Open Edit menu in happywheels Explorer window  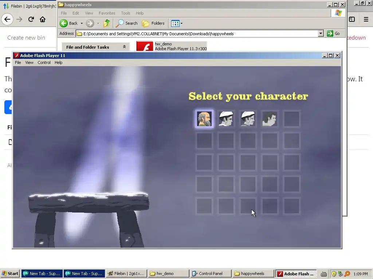[x=76, y=13]
